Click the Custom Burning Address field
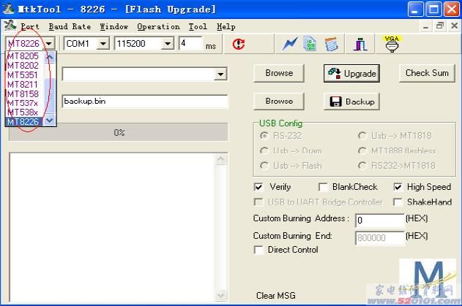 (x=379, y=220)
